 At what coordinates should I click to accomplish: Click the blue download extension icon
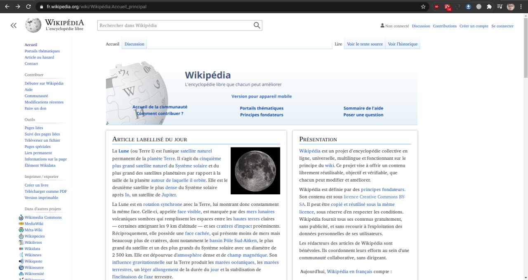(x=469, y=7)
